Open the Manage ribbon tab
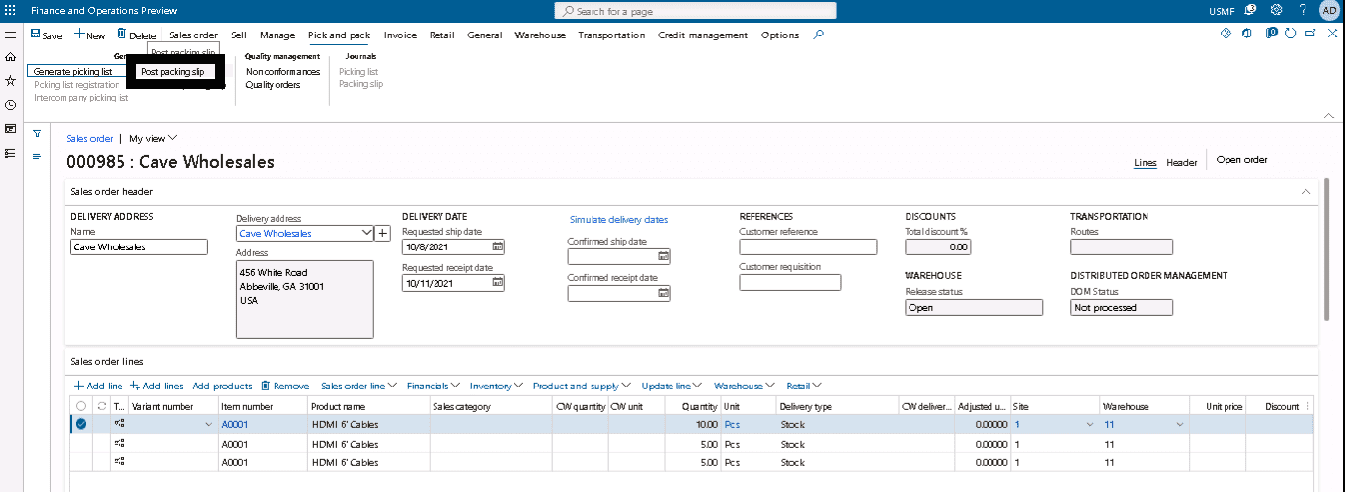This screenshot has width=1345, height=492. (277, 35)
